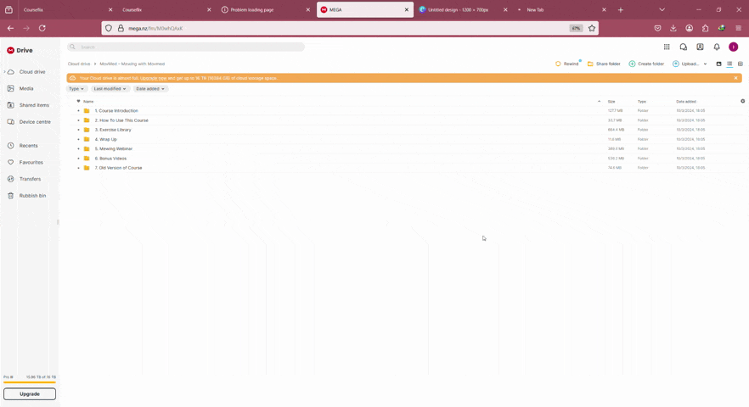Open folder 4. Wrap Up
Screen dimensions: 749x407
(105, 139)
